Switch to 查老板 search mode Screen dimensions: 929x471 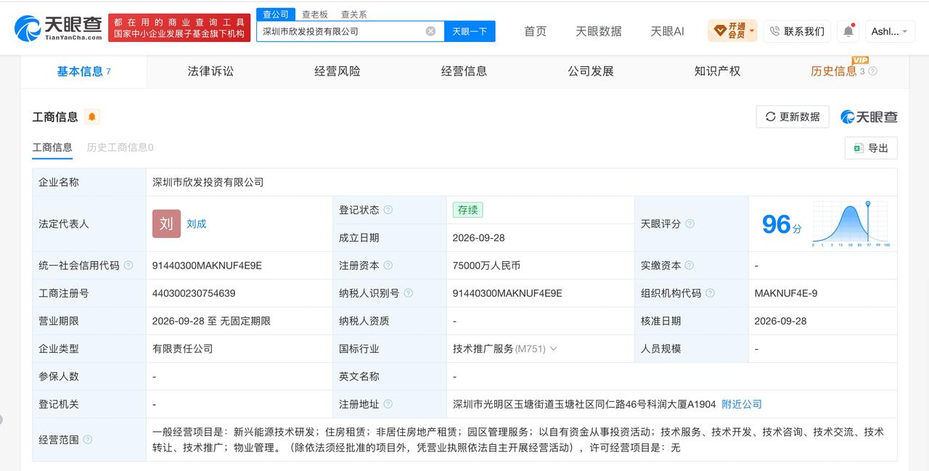(315, 15)
